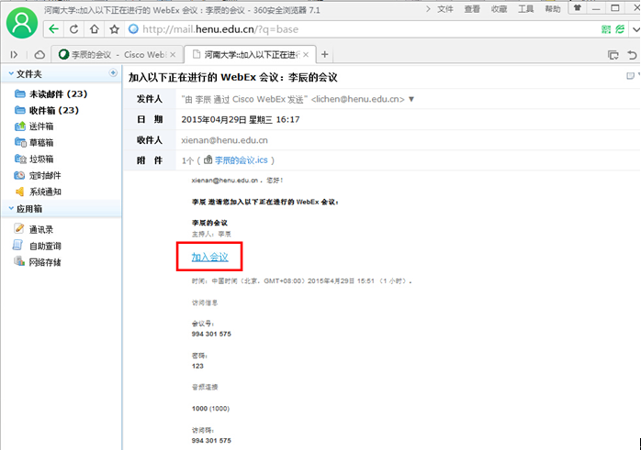The image size is (641, 450).
Task: Click the add folder plus icon
Action: (113, 72)
